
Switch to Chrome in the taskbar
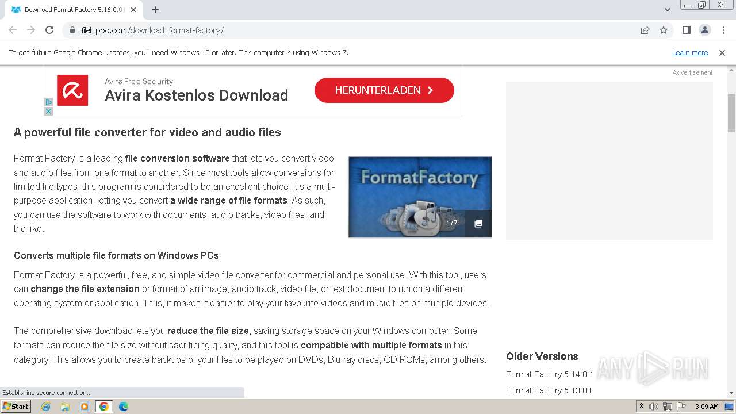pyautogui.click(x=104, y=407)
